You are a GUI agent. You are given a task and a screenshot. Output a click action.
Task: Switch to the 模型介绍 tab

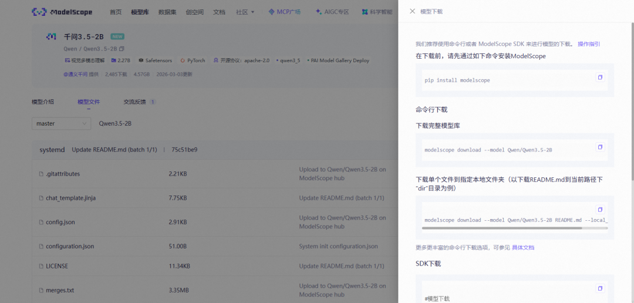coord(43,102)
